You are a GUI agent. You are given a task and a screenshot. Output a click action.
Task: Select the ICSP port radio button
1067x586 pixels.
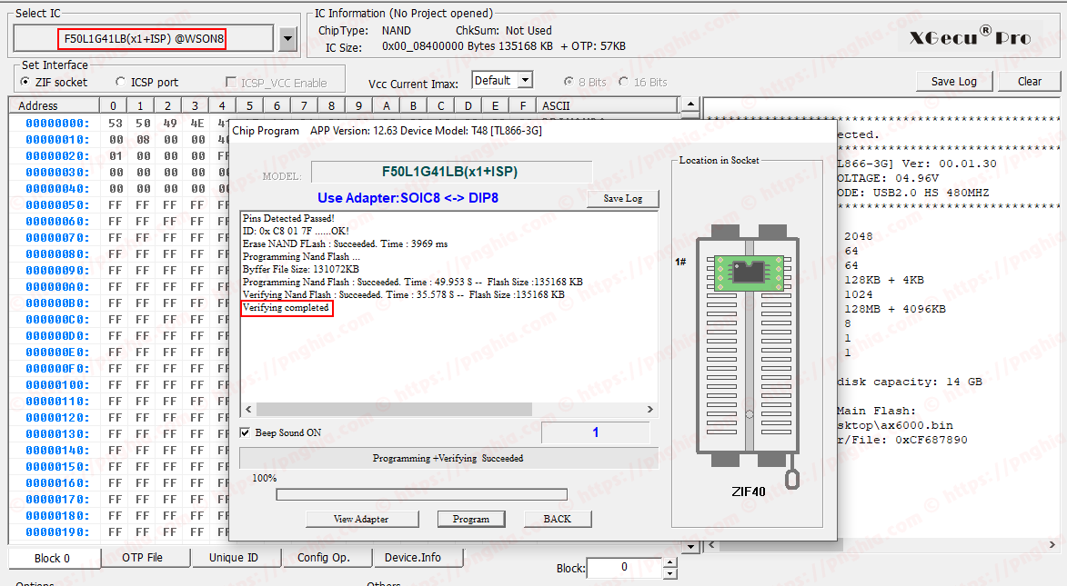pos(120,83)
